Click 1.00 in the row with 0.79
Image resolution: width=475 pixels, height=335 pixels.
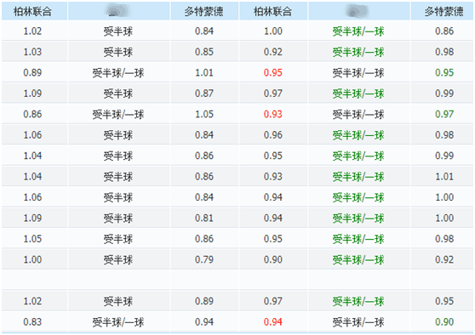tap(32, 259)
